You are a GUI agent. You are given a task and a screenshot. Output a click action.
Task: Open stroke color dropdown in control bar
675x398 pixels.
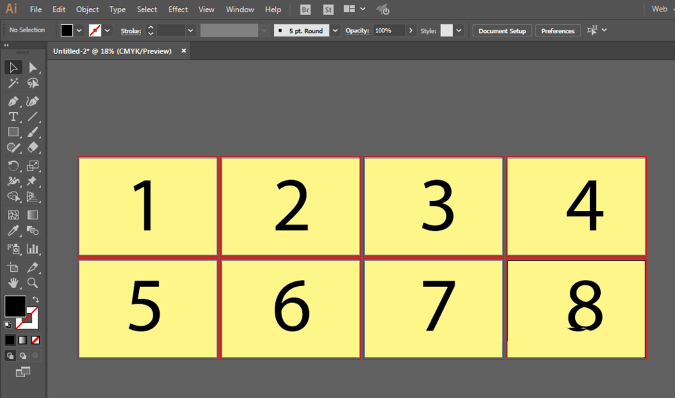tap(107, 30)
